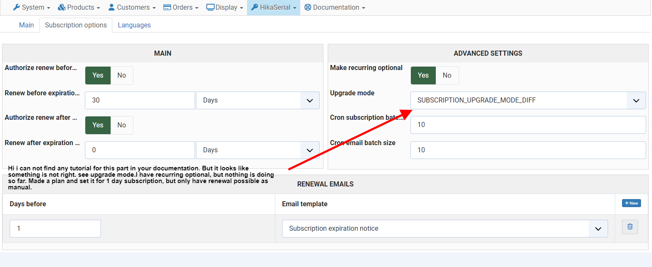
Task: Select the Subscription options tab
Action: click(76, 25)
